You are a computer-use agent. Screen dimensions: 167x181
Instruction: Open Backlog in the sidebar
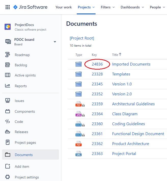(x=21, y=65)
